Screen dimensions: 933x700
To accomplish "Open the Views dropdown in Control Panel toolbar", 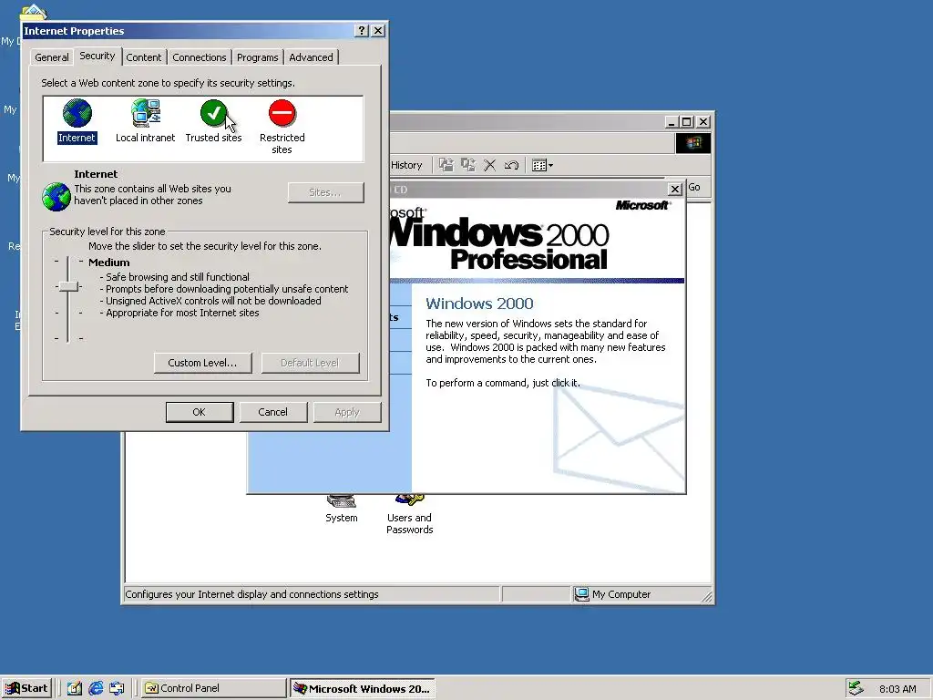I will pyautogui.click(x=542, y=166).
